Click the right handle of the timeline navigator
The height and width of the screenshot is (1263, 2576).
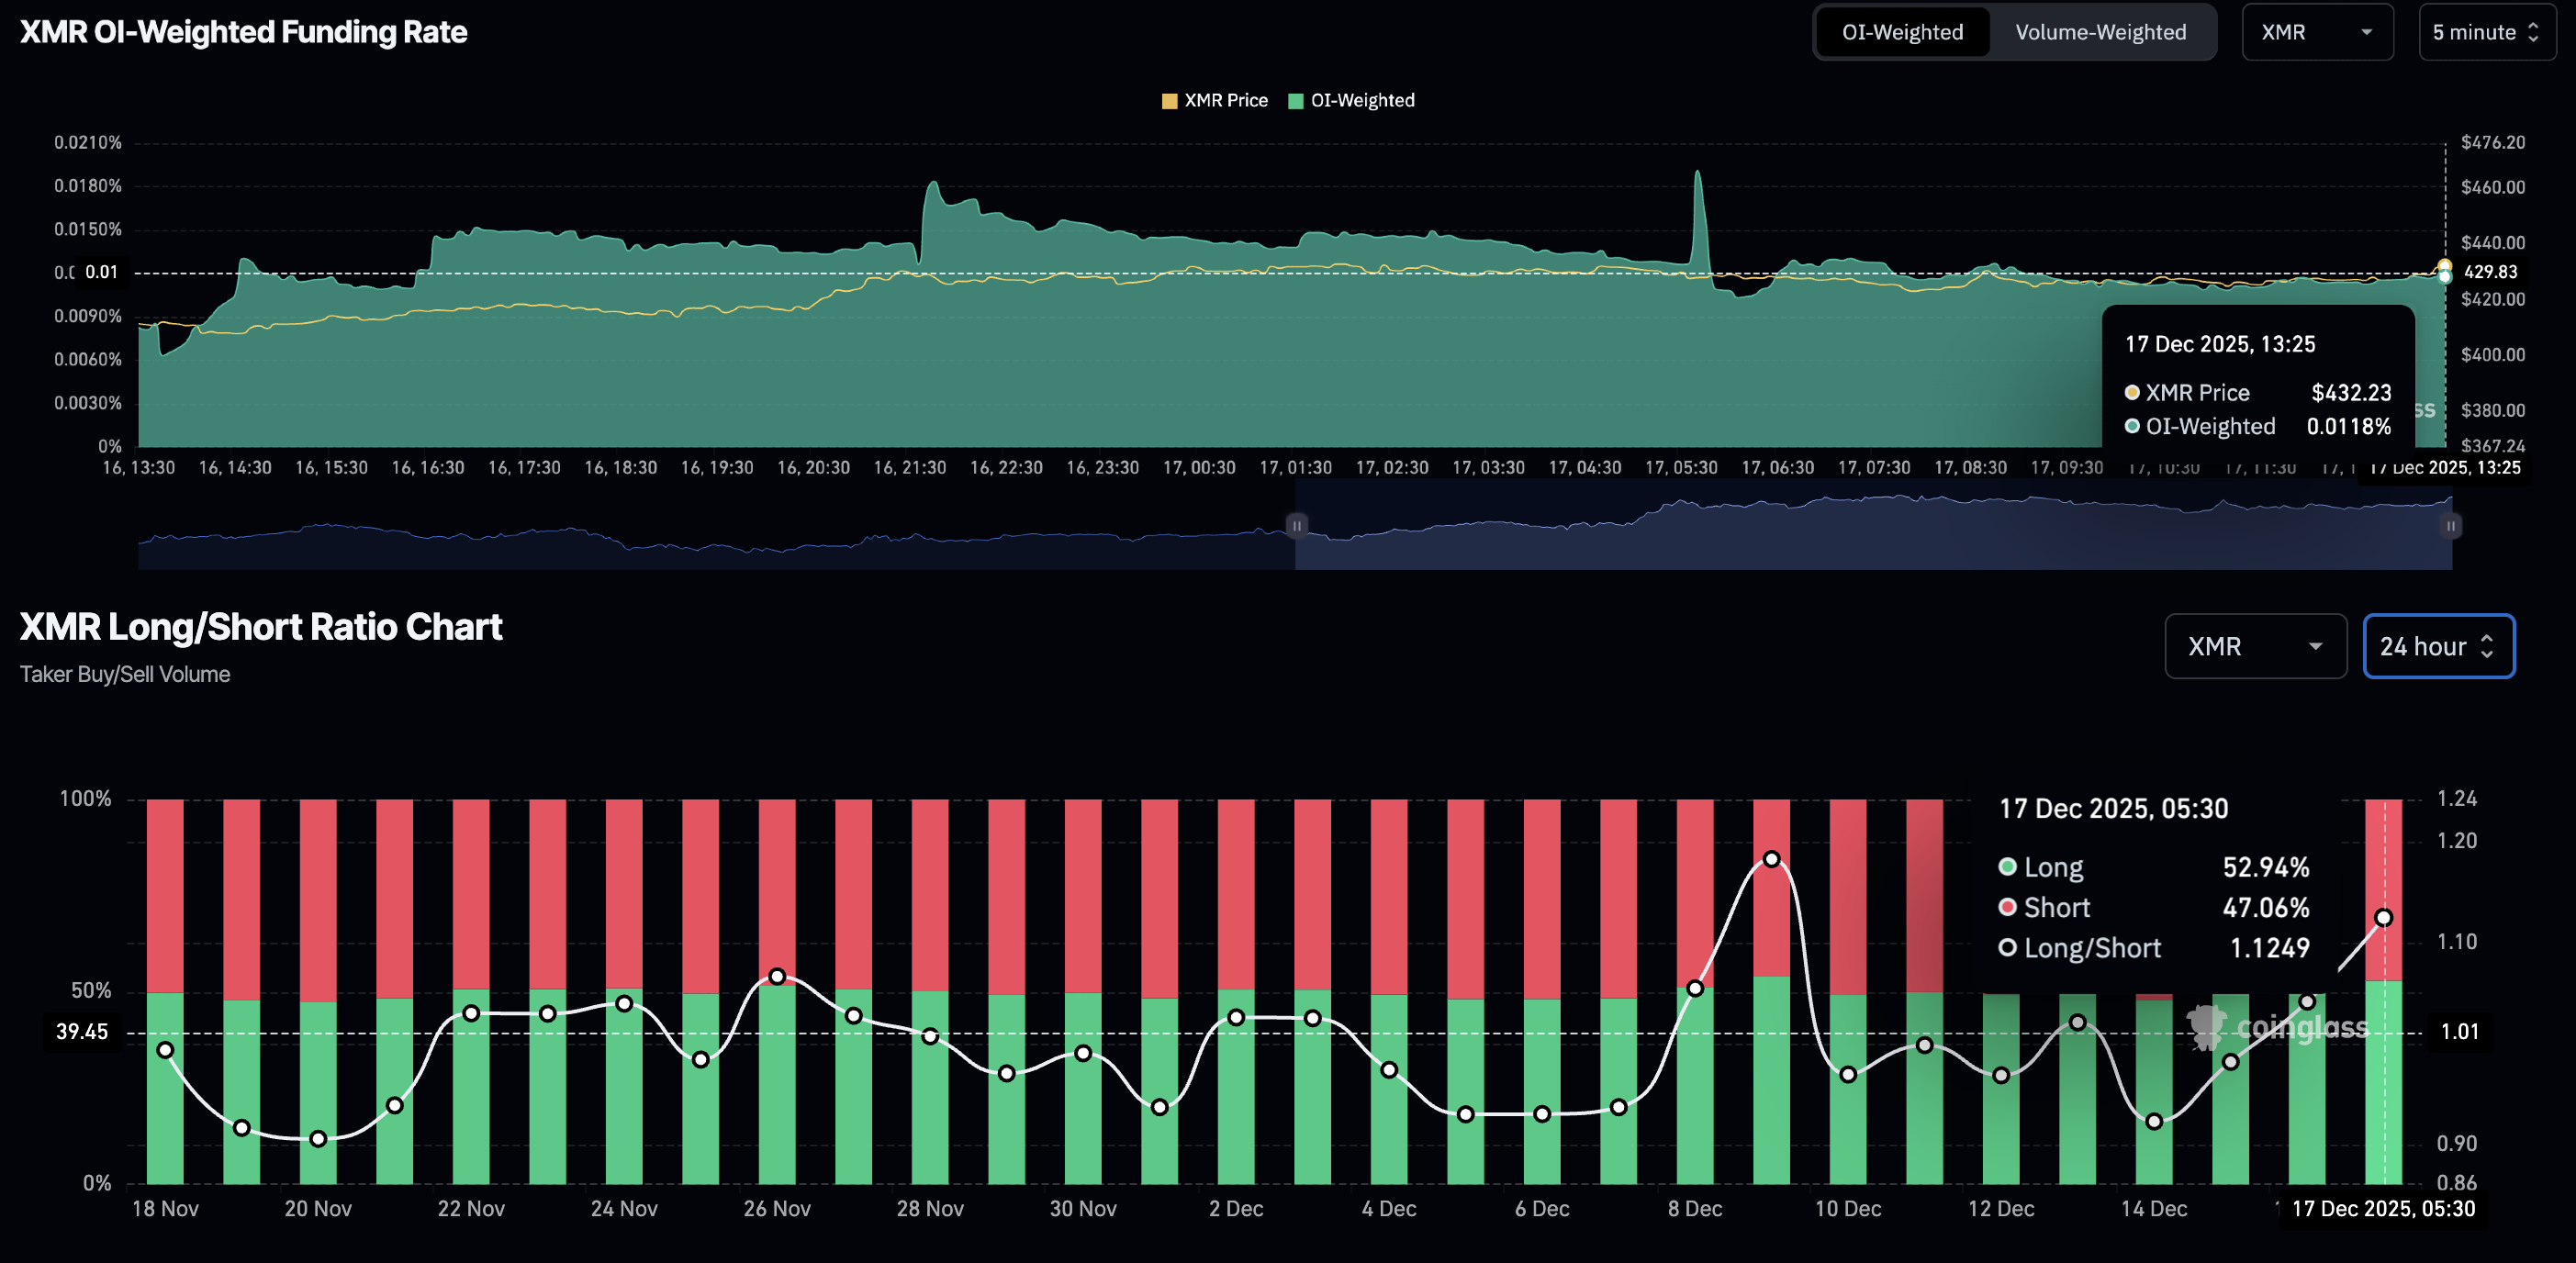[x=2451, y=525]
